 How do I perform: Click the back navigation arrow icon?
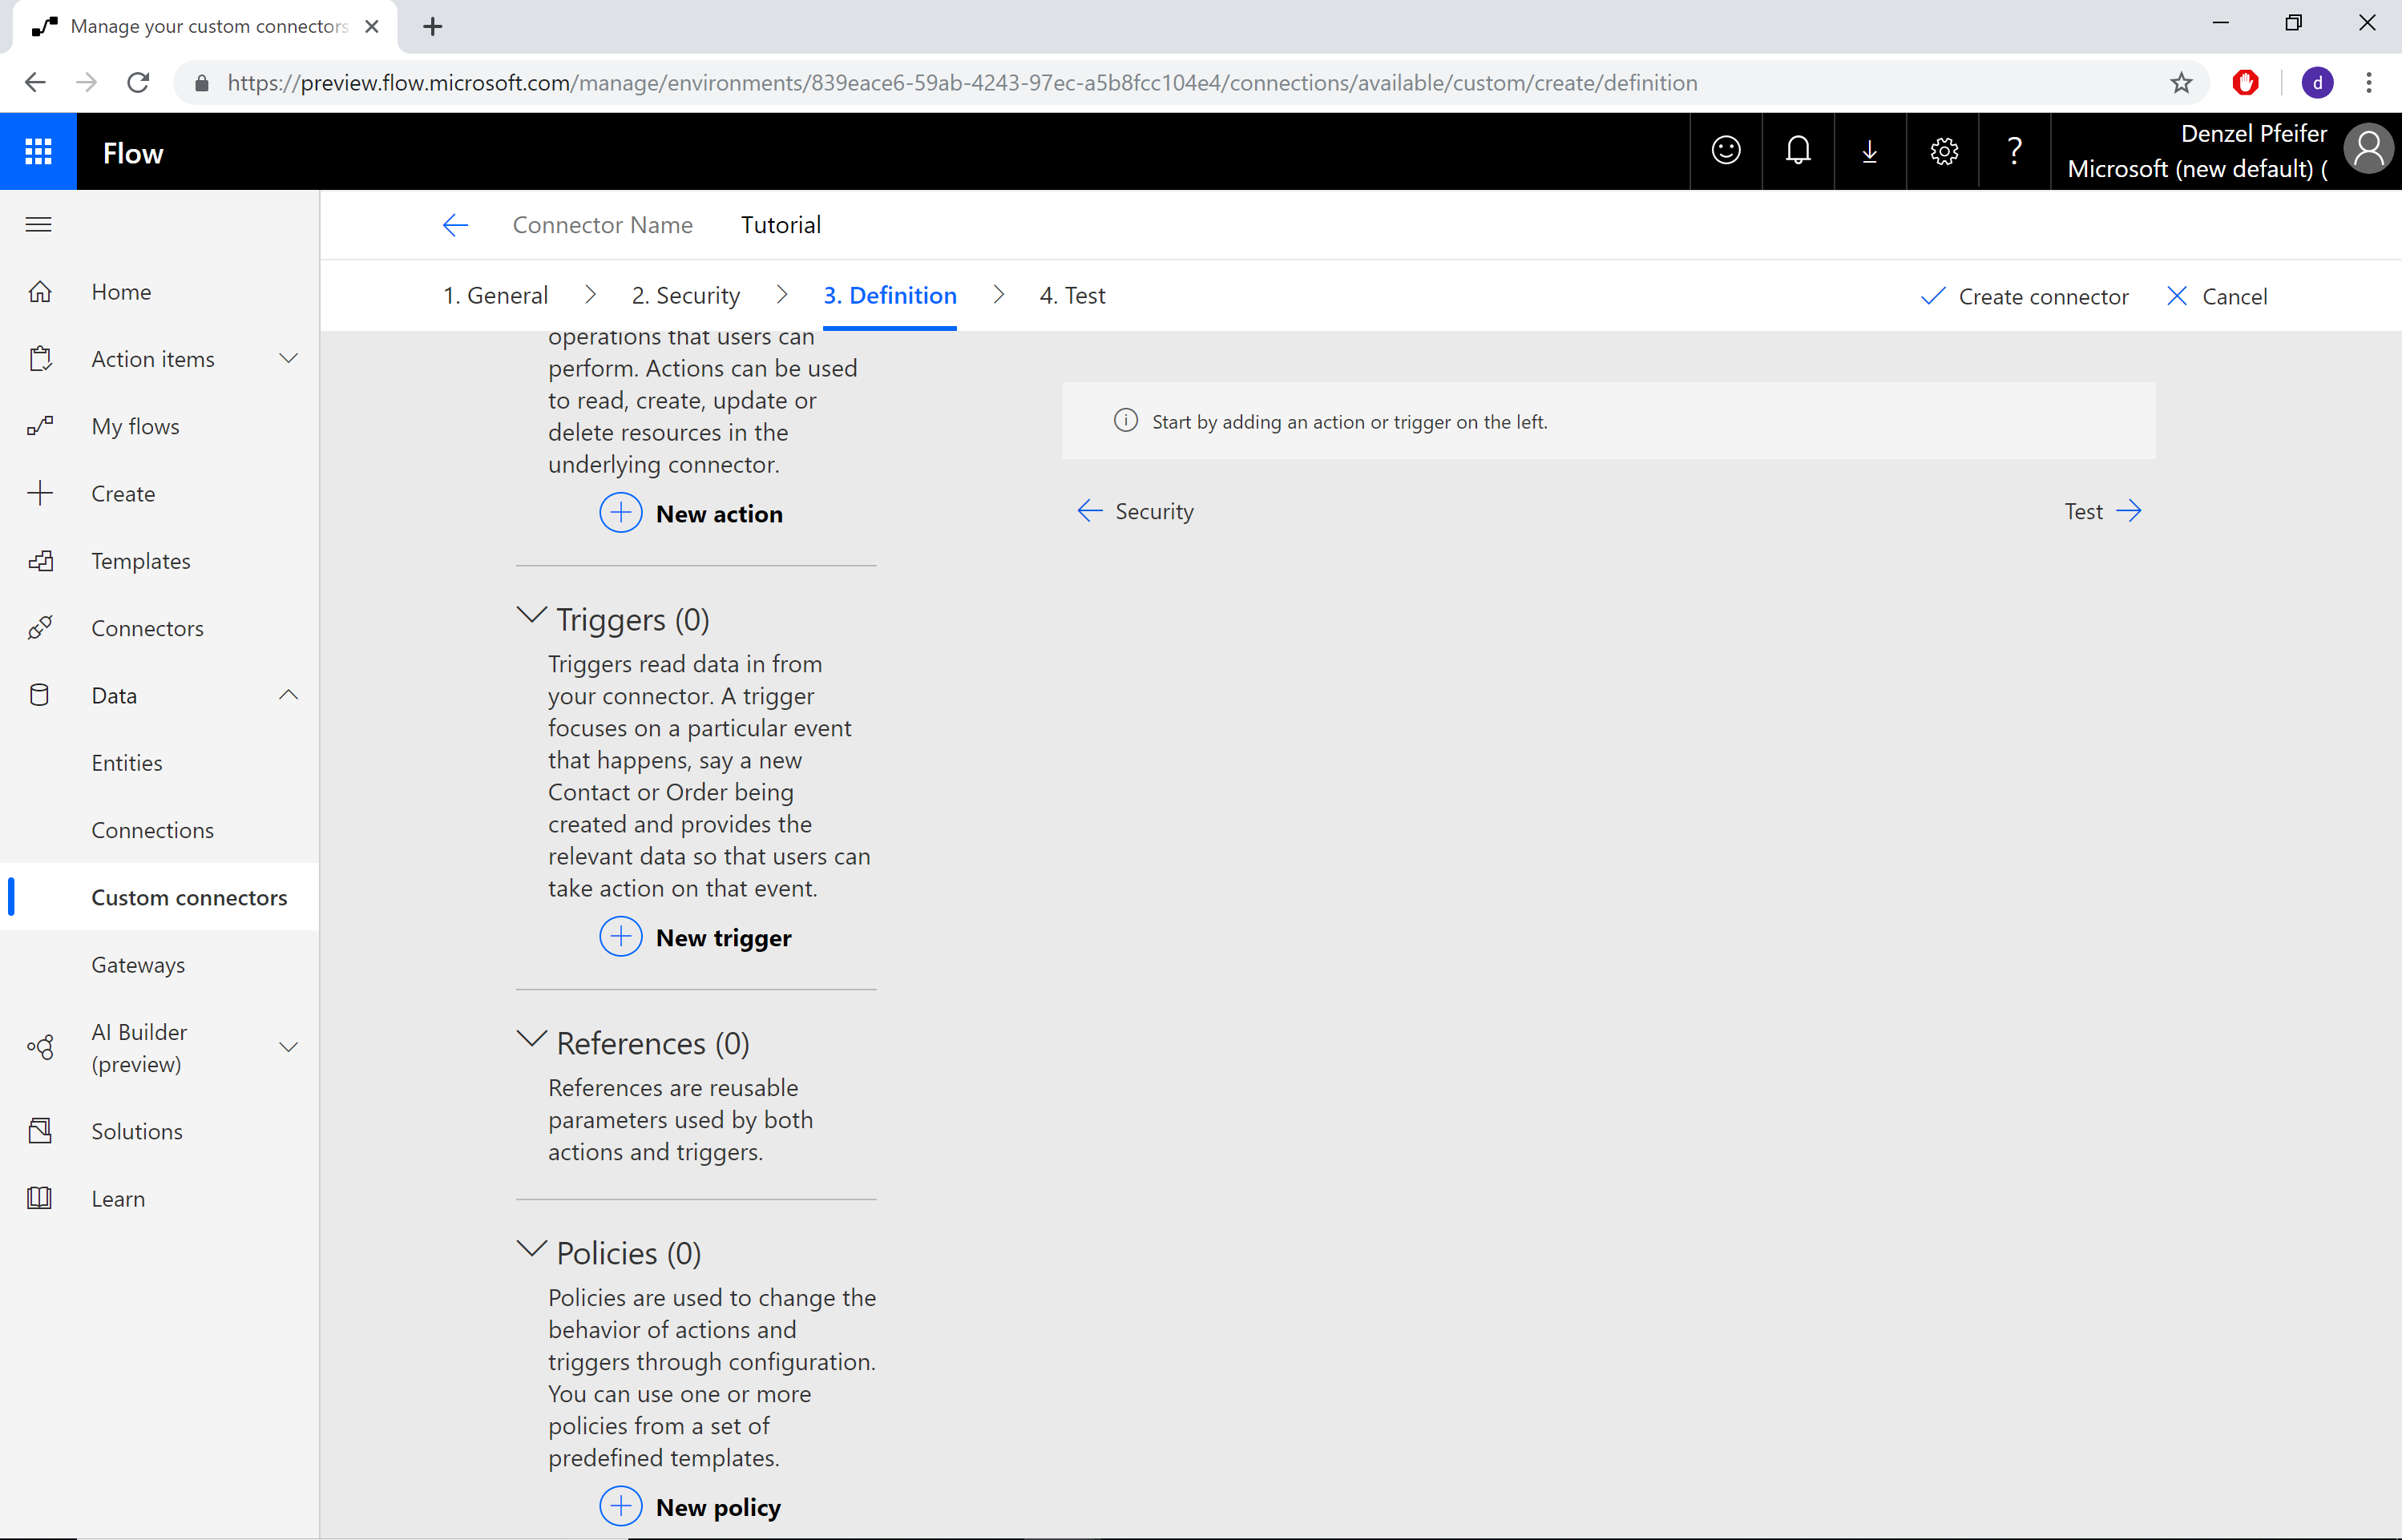tap(455, 224)
